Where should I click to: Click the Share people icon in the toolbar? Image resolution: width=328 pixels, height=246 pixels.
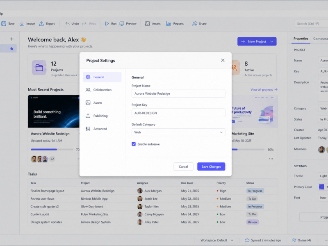194,24
